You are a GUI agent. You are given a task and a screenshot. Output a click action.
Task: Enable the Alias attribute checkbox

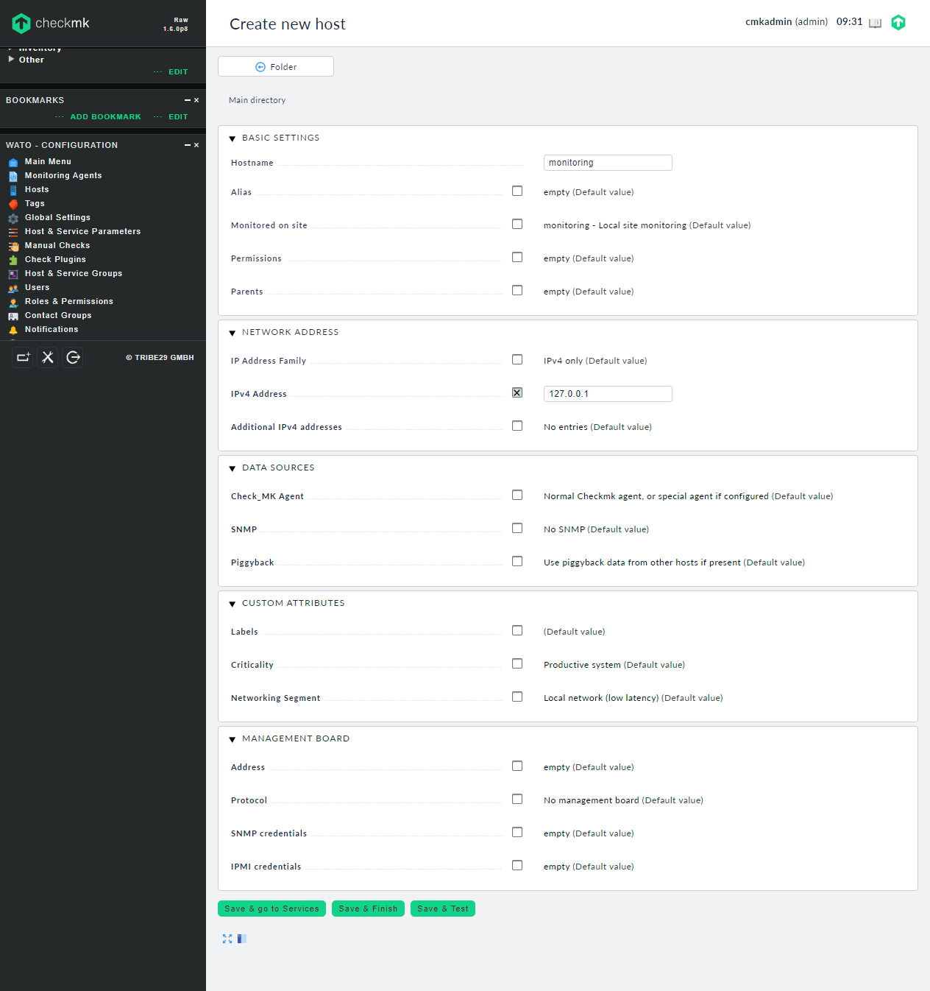(x=517, y=191)
